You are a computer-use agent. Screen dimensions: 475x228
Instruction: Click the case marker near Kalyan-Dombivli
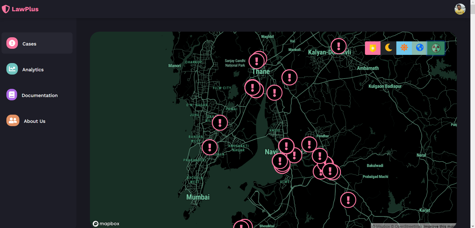point(339,46)
